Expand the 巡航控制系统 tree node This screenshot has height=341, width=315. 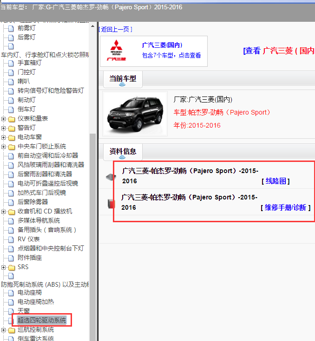(x=3, y=330)
